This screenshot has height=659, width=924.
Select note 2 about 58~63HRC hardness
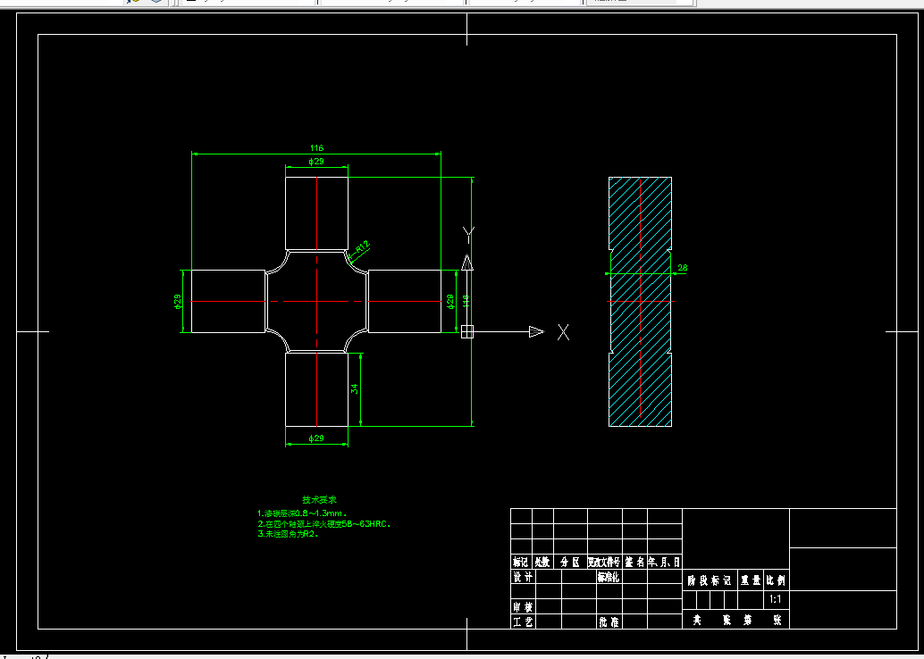click(324, 523)
